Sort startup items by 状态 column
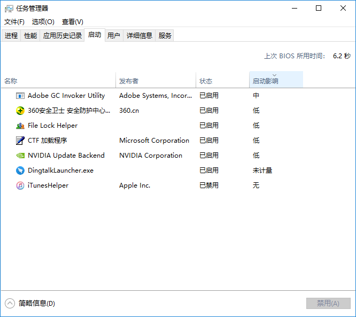 click(x=222, y=80)
